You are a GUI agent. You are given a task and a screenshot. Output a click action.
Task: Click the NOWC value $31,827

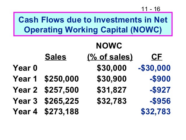coord(112,90)
